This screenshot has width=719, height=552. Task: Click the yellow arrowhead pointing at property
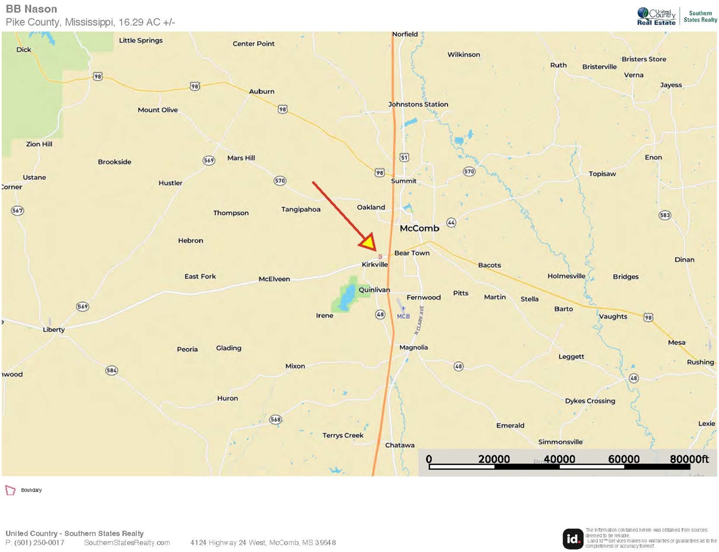(367, 242)
